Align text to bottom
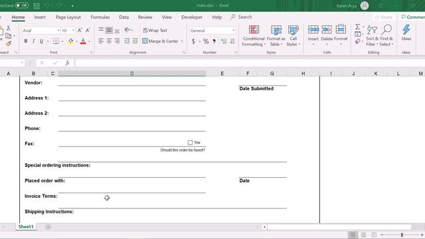Image resolution: width=425 pixels, height=239 pixels. pyautogui.click(x=117, y=30)
